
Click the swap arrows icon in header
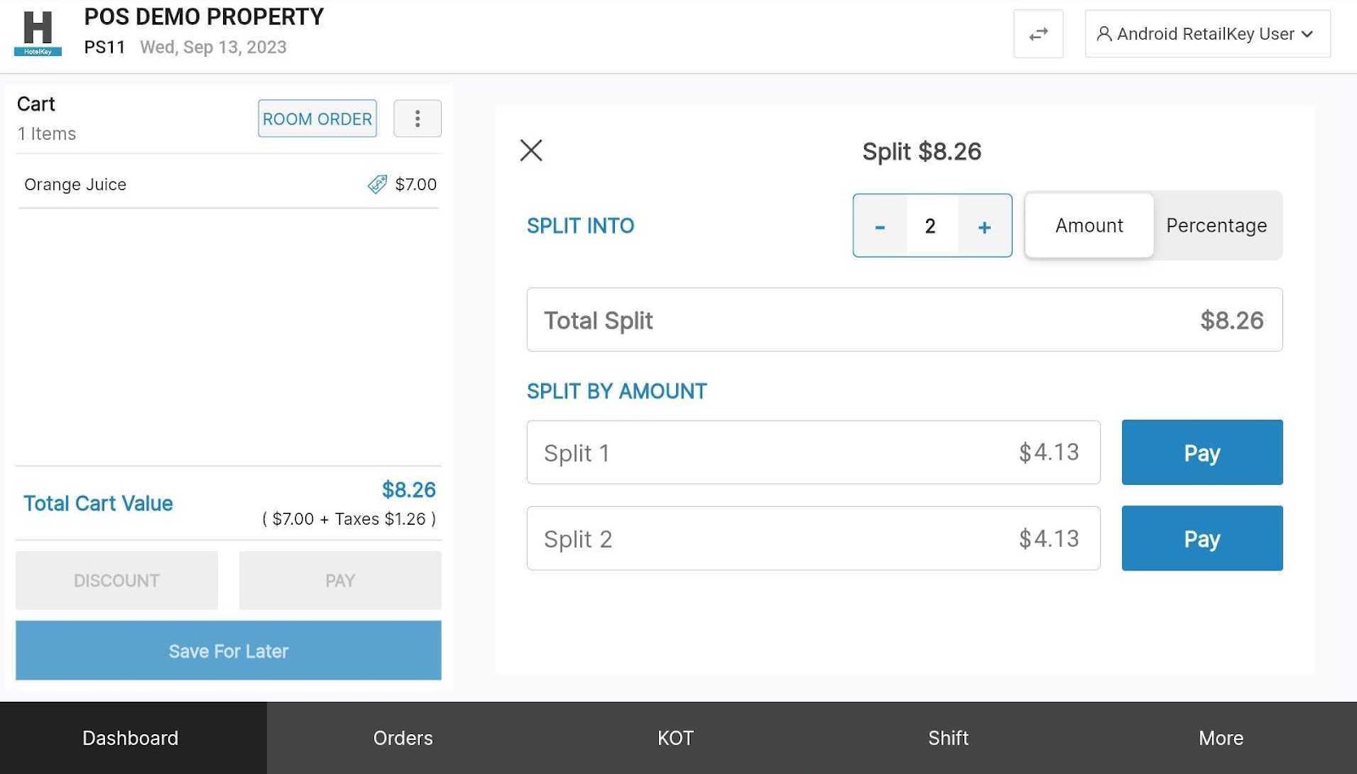(x=1038, y=34)
